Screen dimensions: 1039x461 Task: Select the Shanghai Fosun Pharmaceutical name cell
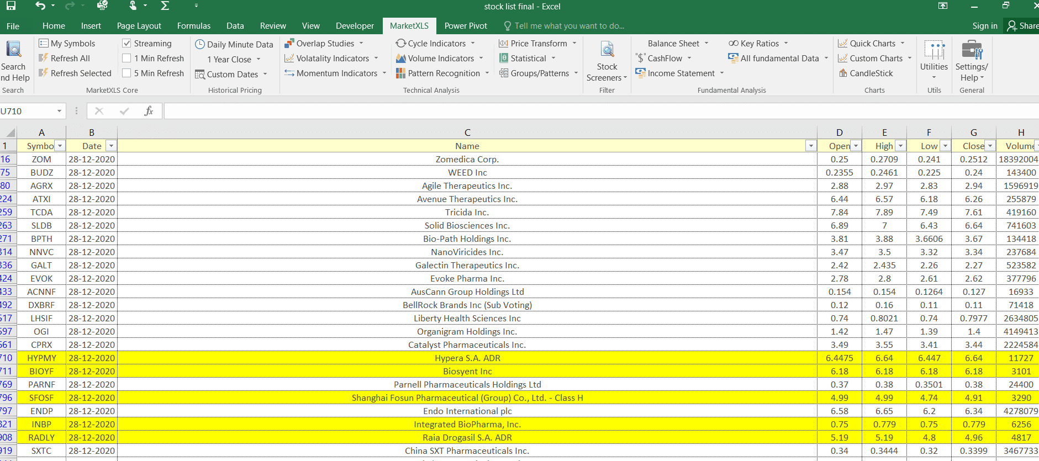point(467,398)
